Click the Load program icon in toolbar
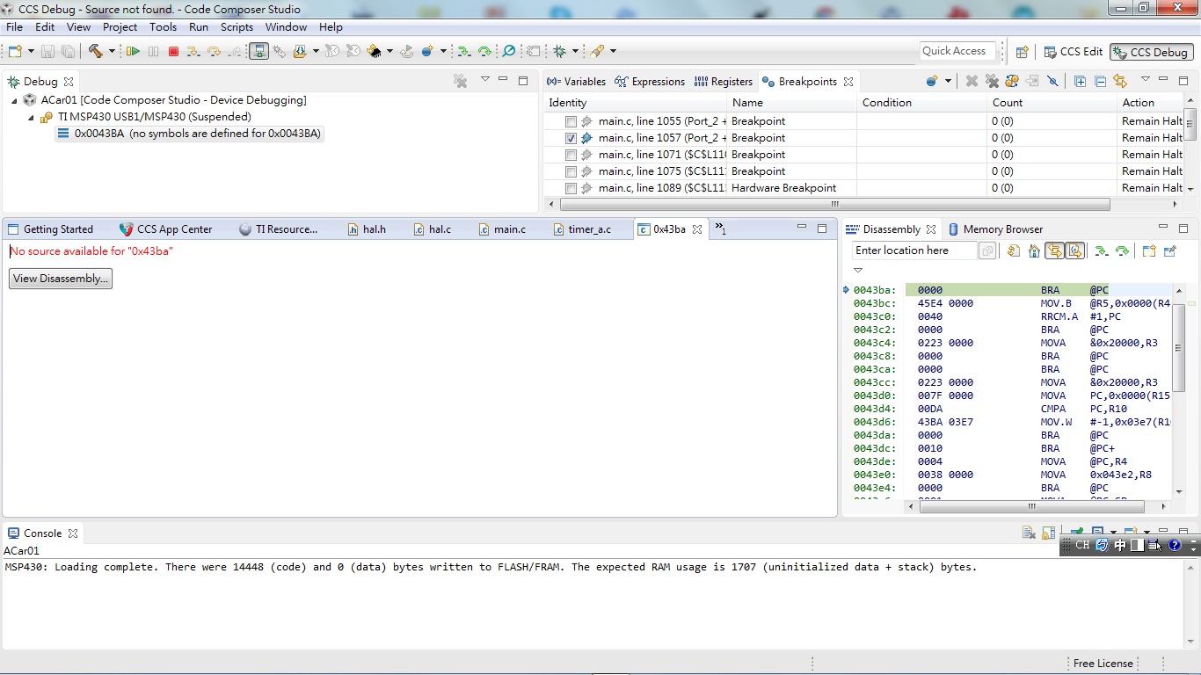This screenshot has width=1201, height=675. coord(301,52)
